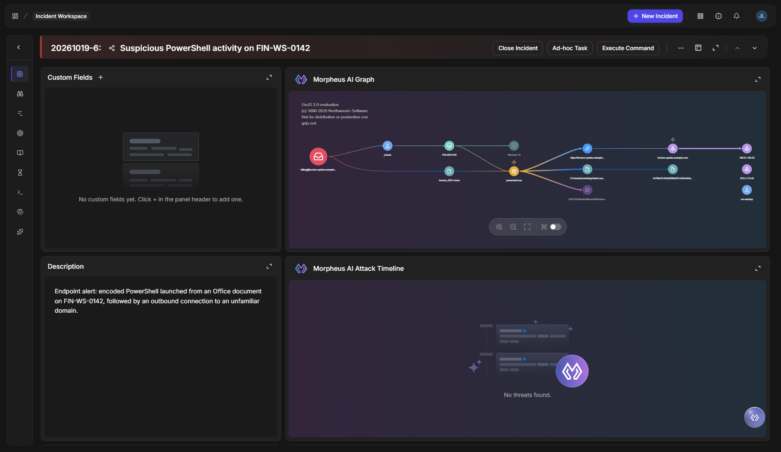
Task: Toggle the layout panel icon in incident header
Action: point(698,48)
